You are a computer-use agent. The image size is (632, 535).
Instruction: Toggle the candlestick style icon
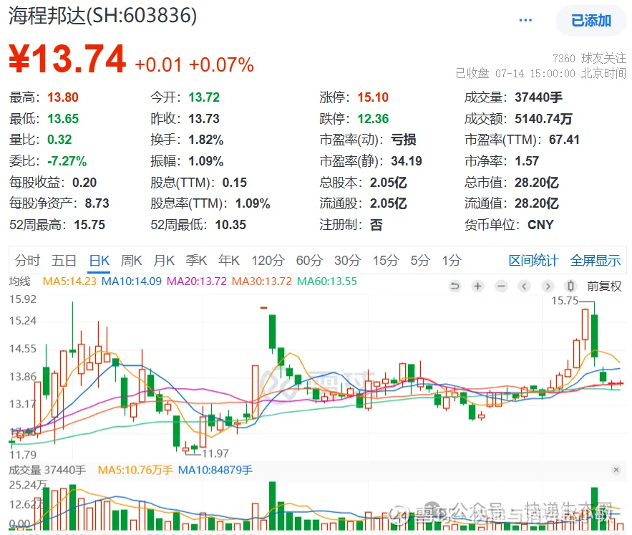tap(570, 286)
